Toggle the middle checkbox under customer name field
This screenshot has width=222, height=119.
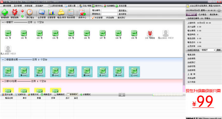(x=105, y=18)
